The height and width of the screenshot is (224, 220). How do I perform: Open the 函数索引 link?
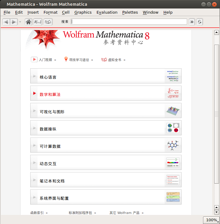[37, 213]
